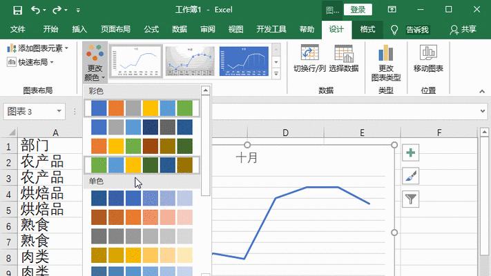Click the 更改颜色 palette button
Image resolution: width=491 pixels, height=276 pixels.
[x=95, y=62]
